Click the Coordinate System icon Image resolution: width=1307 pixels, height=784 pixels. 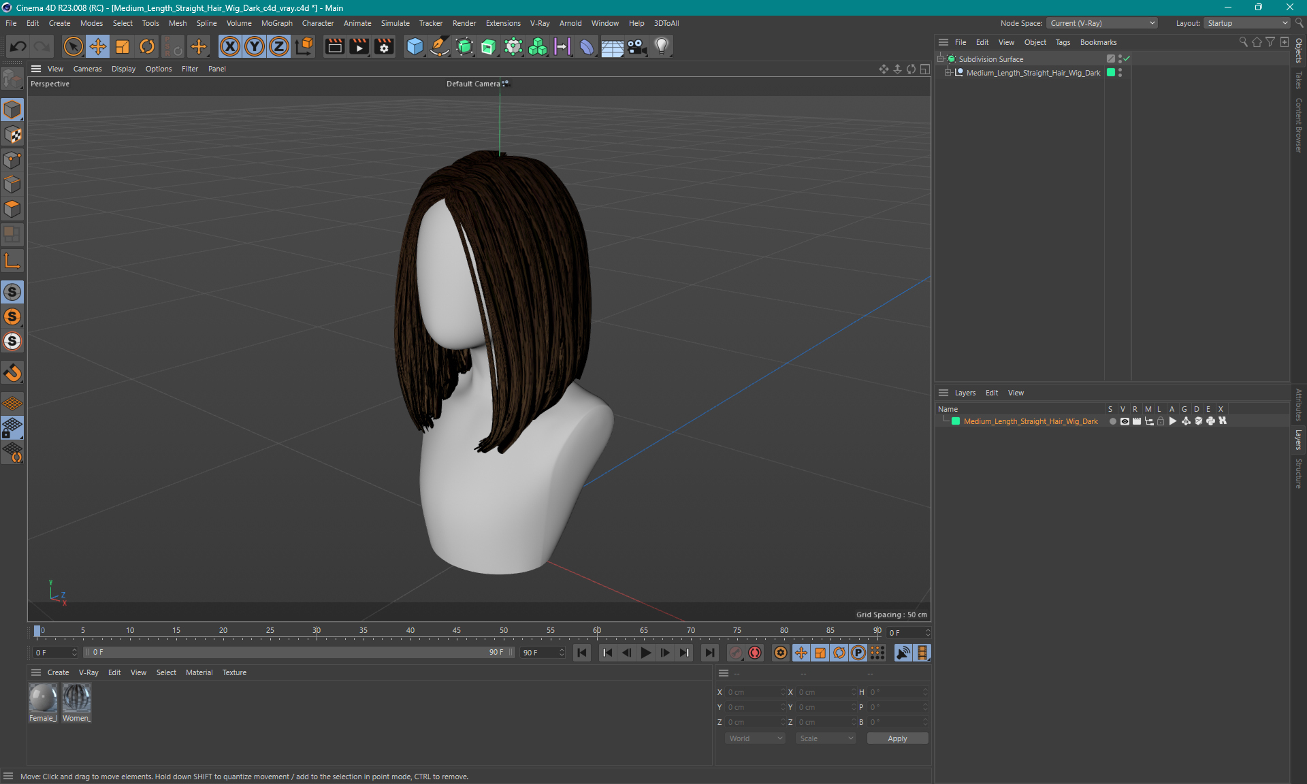click(304, 46)
